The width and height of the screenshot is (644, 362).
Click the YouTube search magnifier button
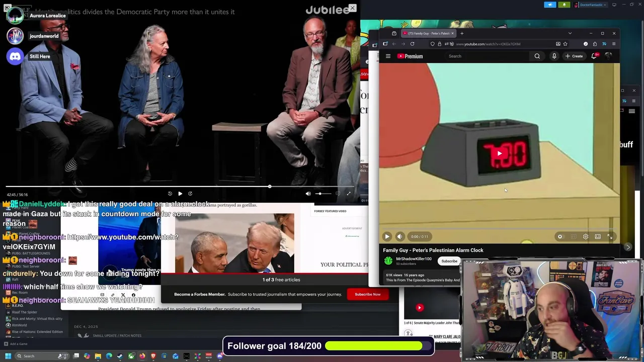pos(537,56)
